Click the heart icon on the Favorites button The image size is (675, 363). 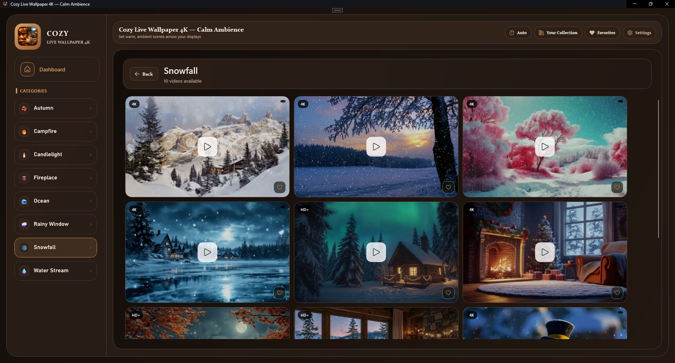pyautogui.click(x=592, y=33)
